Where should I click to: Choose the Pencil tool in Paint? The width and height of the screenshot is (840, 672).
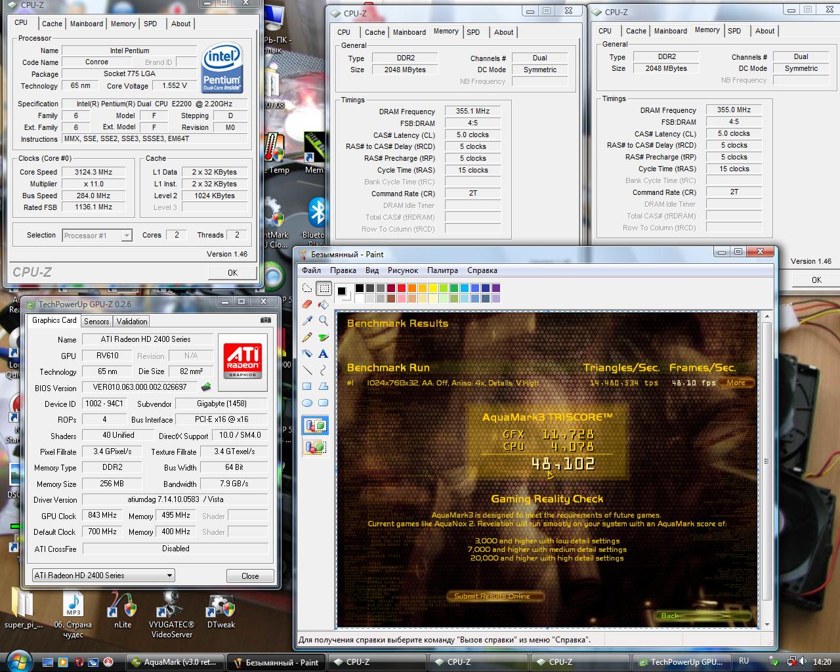pyautogui.click(x=307, y=337)
